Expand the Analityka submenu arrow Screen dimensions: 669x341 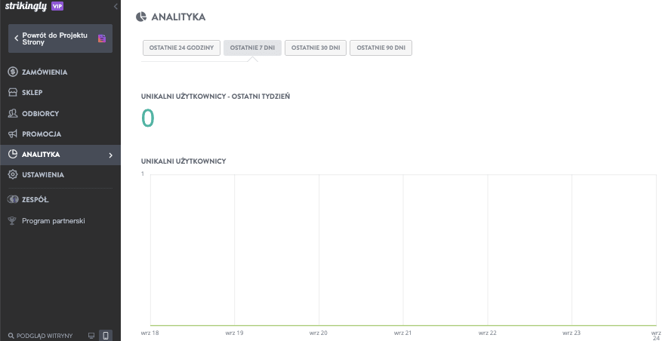point(110,155)
